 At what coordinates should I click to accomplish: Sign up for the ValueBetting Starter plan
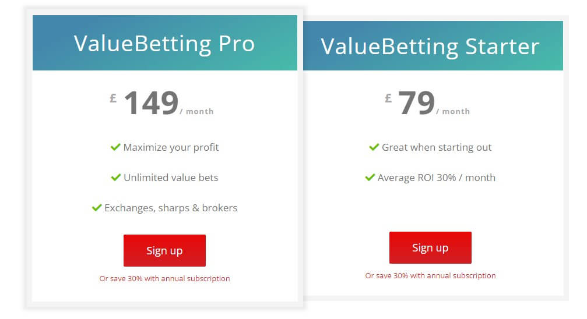pyautogui.click(x=430, y=247)
